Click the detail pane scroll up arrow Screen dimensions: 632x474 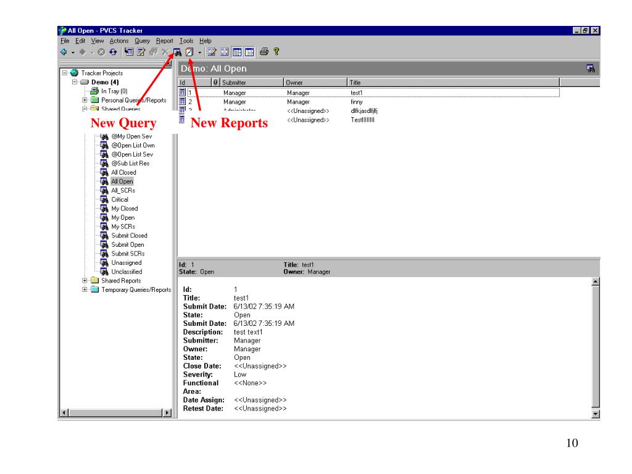point(596,281)
